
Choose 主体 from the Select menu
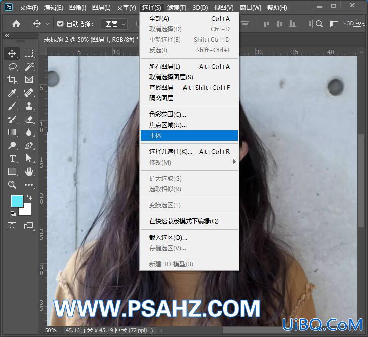(x=189, y=136)
